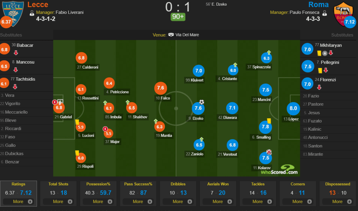The height and width of the screenshot is (211, 358).
Task: Click Smalling's yellow card icon
Action: pyautogui.click(x=268, y=121)
